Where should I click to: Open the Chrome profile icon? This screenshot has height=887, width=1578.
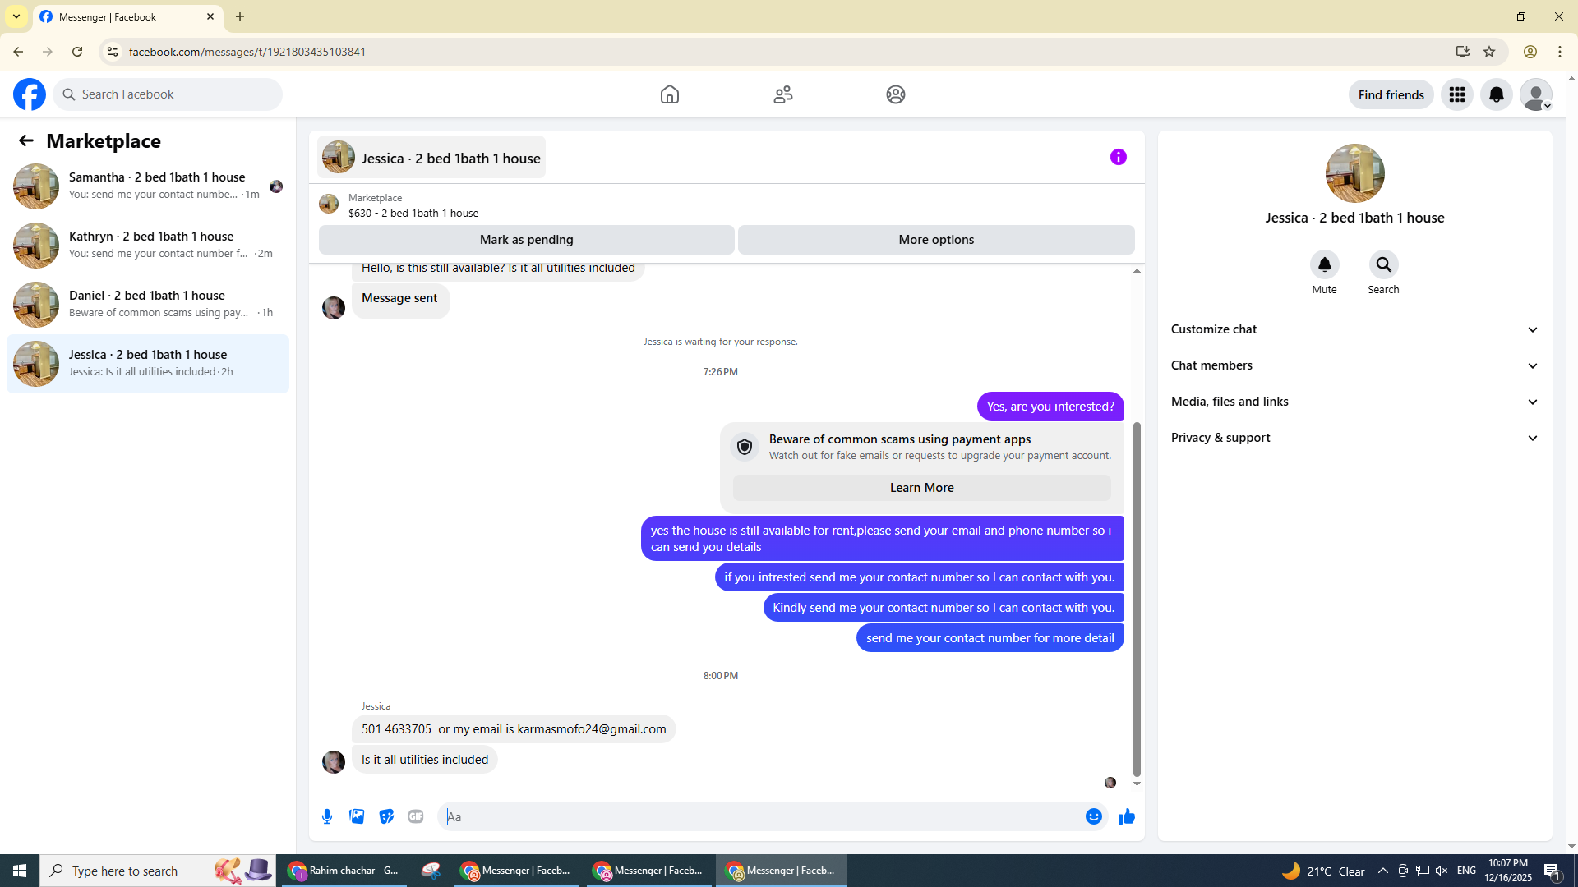point(1530,52)
